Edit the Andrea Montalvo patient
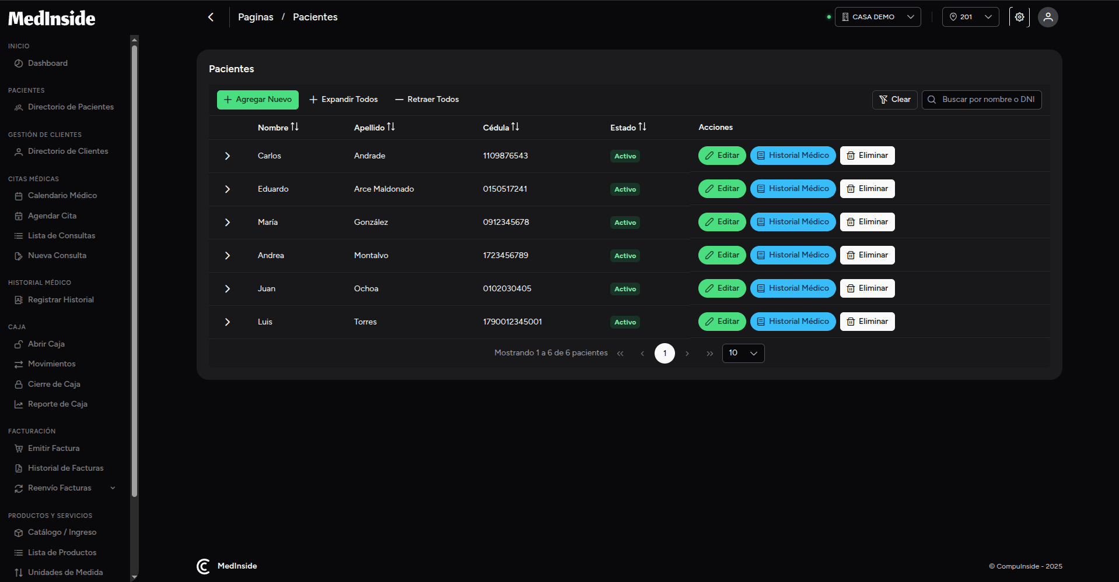 point(722,255)
